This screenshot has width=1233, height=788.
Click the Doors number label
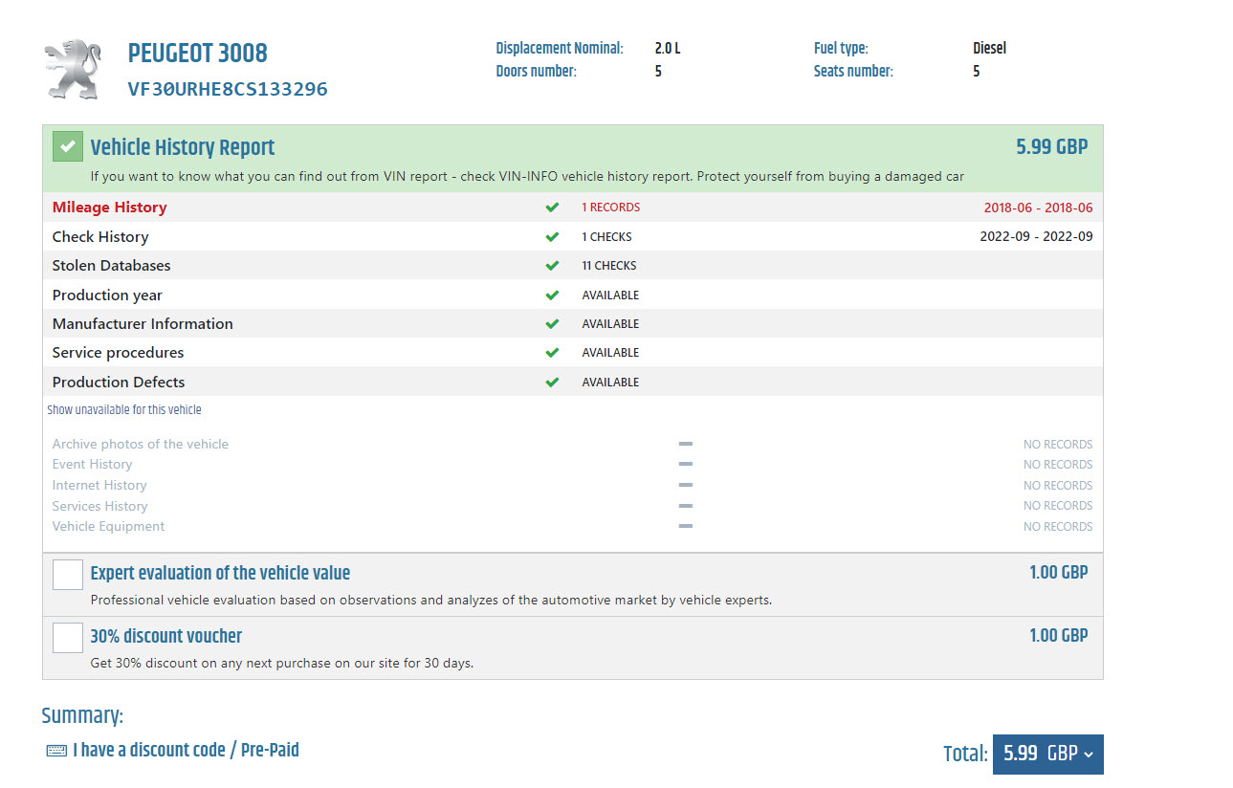537,71
